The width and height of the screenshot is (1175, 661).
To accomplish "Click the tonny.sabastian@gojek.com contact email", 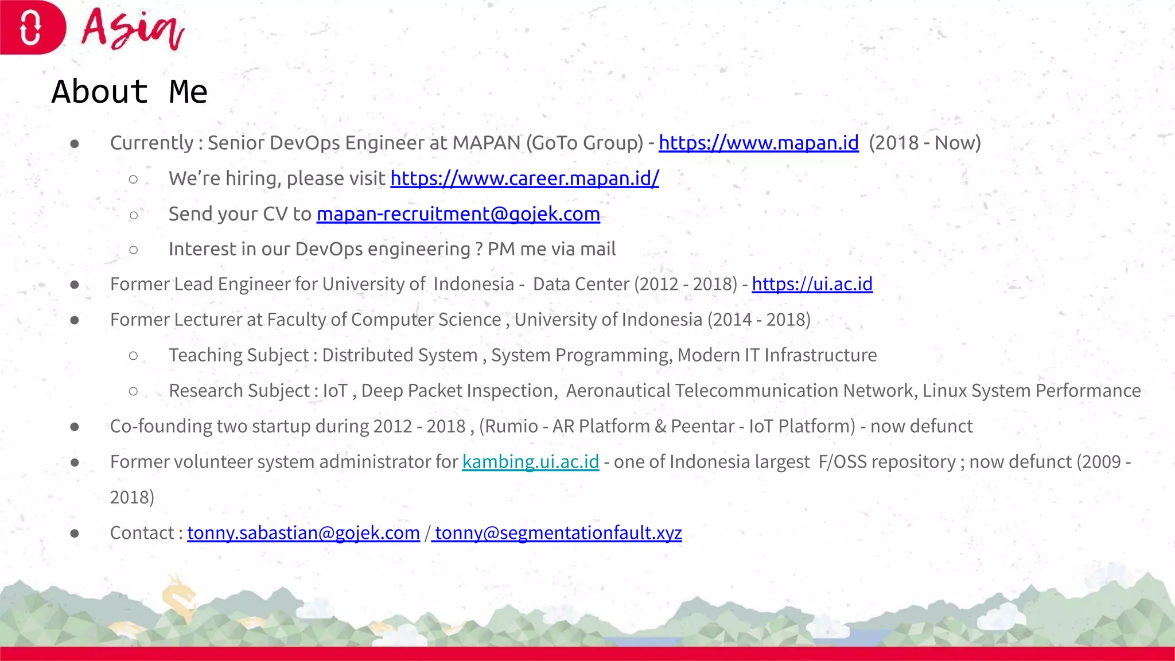I will (303, 532).
